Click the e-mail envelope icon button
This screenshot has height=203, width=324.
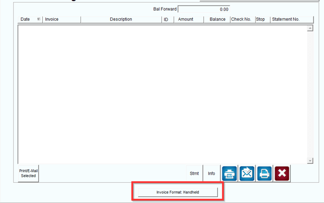pos(247,173)
